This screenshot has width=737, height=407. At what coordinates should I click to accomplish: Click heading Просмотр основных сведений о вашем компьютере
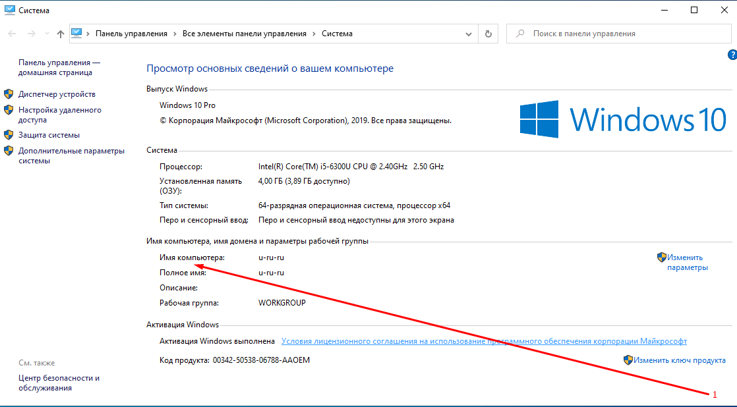pos(270,68)
